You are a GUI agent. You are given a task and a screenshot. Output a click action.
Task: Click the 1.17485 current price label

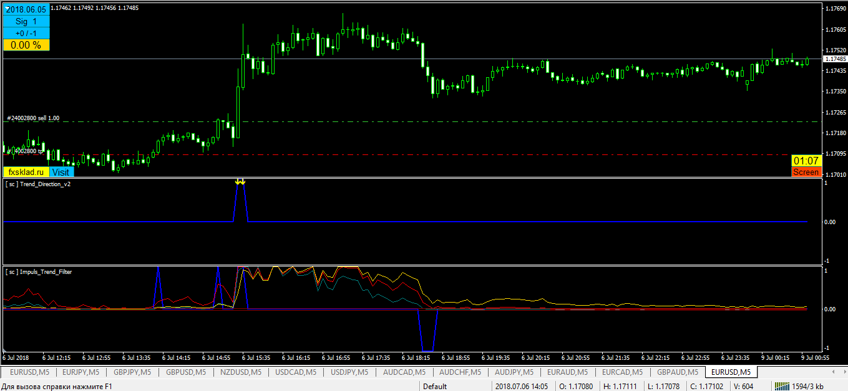coord(836,59)
